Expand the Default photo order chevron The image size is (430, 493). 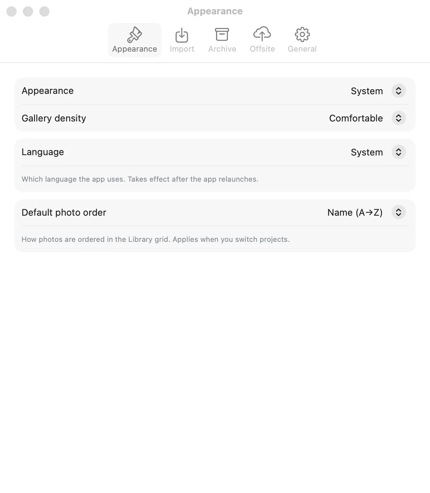click(398, 212)
